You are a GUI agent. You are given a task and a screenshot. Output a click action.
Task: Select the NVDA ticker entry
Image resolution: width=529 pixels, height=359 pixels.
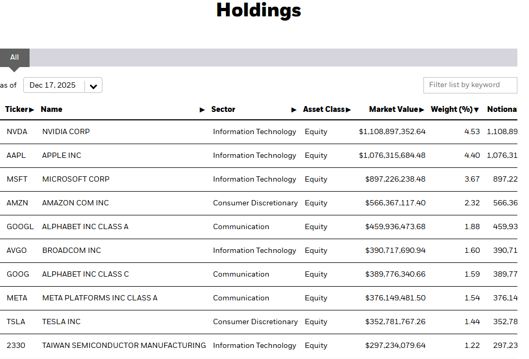(x=16, y=131)
